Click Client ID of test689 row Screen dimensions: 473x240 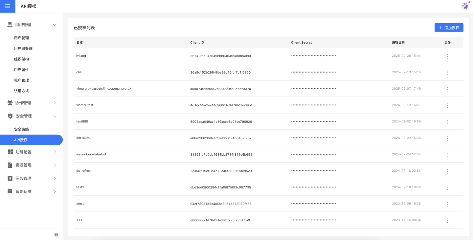(x=221, y=122)
